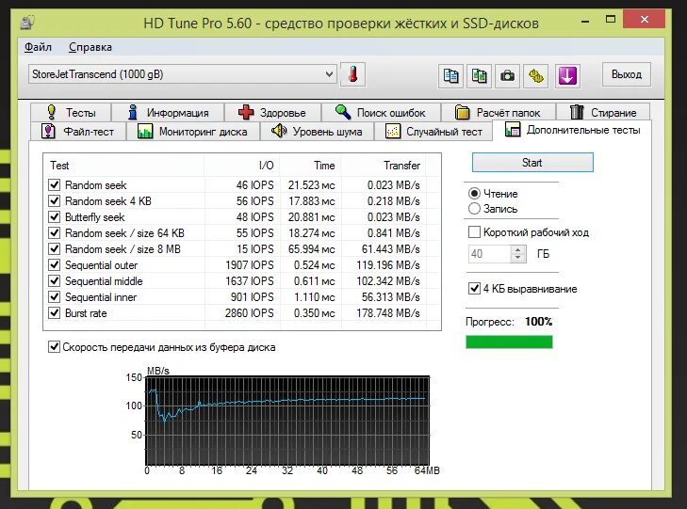Switch to the Здоровье tab
Screen dimensions: 687x509
[272, 112]
